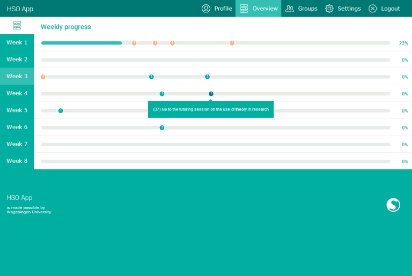The width and height of the screenshot is (412, 276).
Task: Click the first teal marker on Week 4 bar
Action: pyautogui.click(x=162, y=94)
